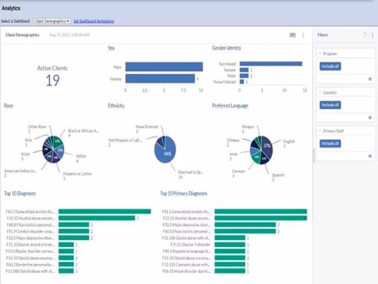Toggle Include all under Primary Staff
The width and height of the screenshot is (378, 284).
tap(330, 143)
